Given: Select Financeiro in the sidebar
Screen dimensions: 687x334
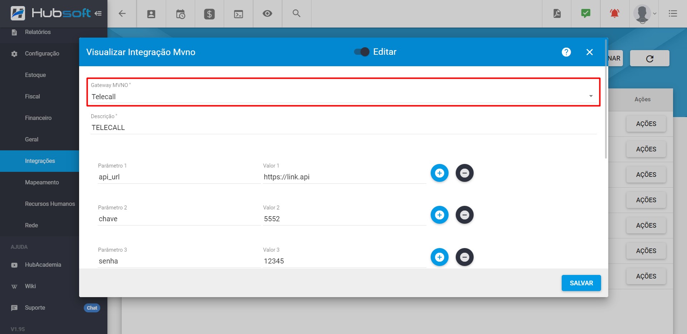Looking at the screenshot, I should [38, 118].
